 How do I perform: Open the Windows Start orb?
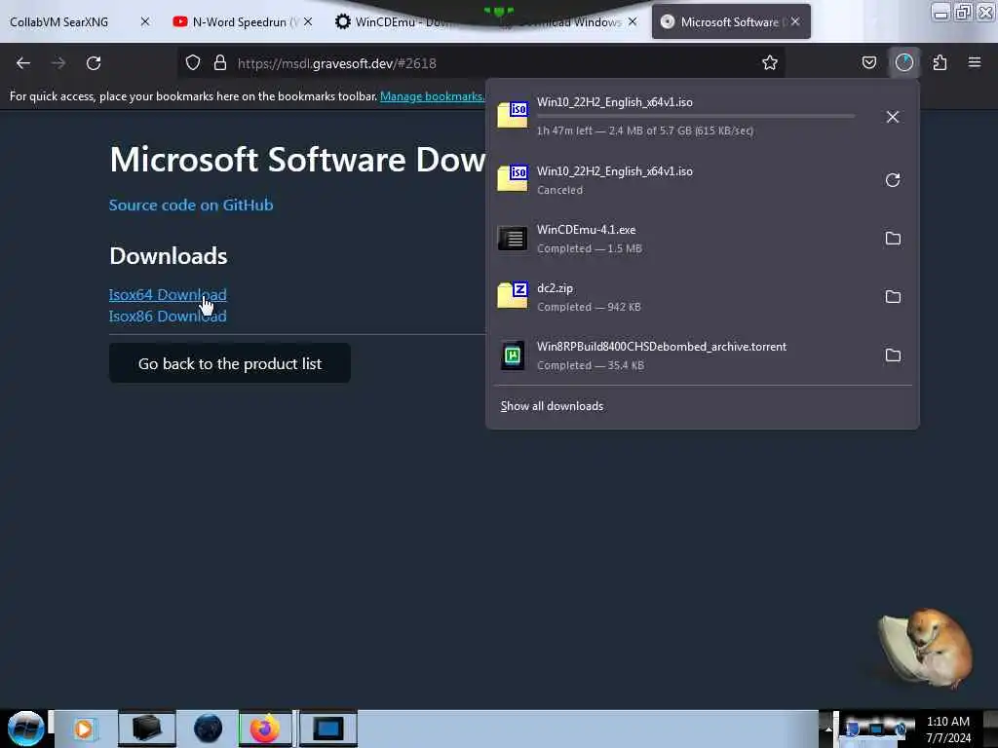(25, 729)
